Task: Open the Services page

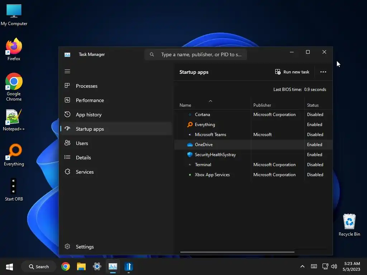Action: point(116,172)
